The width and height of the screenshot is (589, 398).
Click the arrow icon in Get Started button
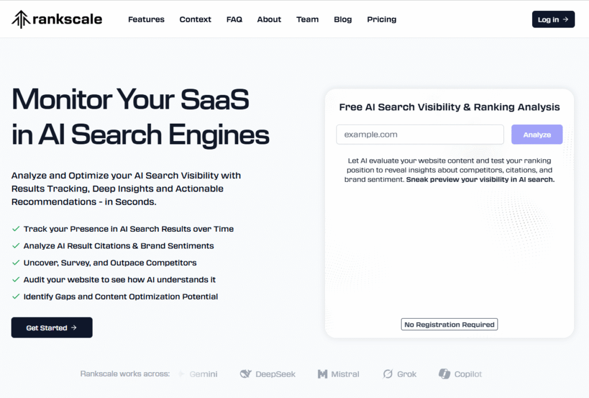[x=74, y=327]
